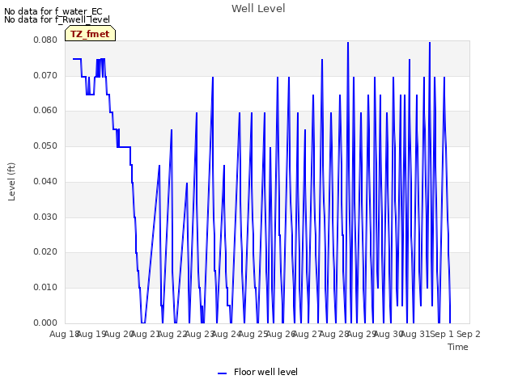Click the Aug 18 x-axis date label

point(65,334)
